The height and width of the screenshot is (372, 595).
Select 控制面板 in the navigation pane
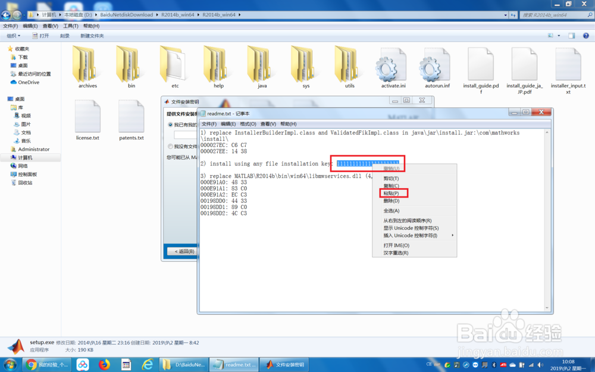[27, 174]
